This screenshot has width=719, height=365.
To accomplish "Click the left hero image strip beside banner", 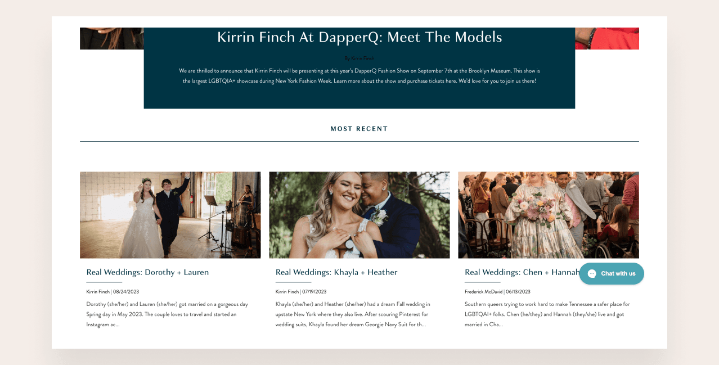I will click(112, 38).
